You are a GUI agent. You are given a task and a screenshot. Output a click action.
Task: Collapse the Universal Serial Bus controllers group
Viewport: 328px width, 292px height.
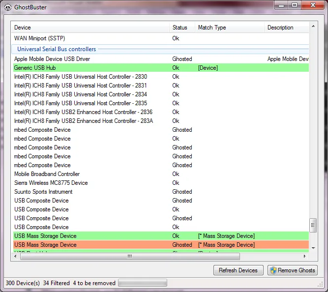[57, 49]
